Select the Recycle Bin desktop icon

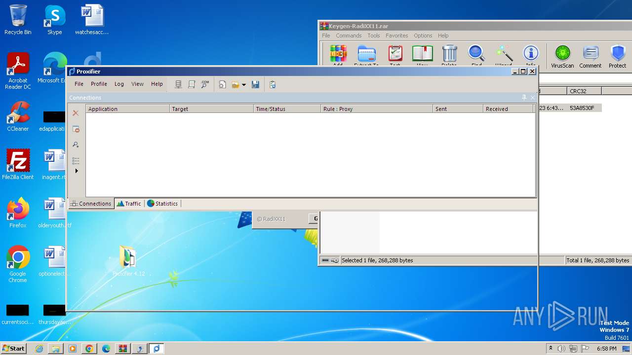pos(18,20)
